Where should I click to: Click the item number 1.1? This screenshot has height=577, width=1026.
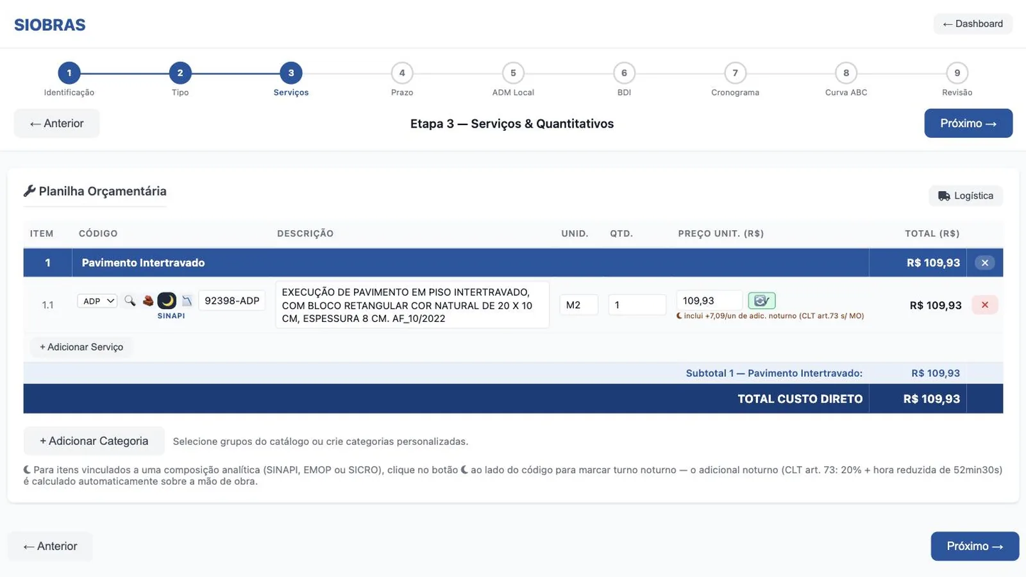pos(47,305)
